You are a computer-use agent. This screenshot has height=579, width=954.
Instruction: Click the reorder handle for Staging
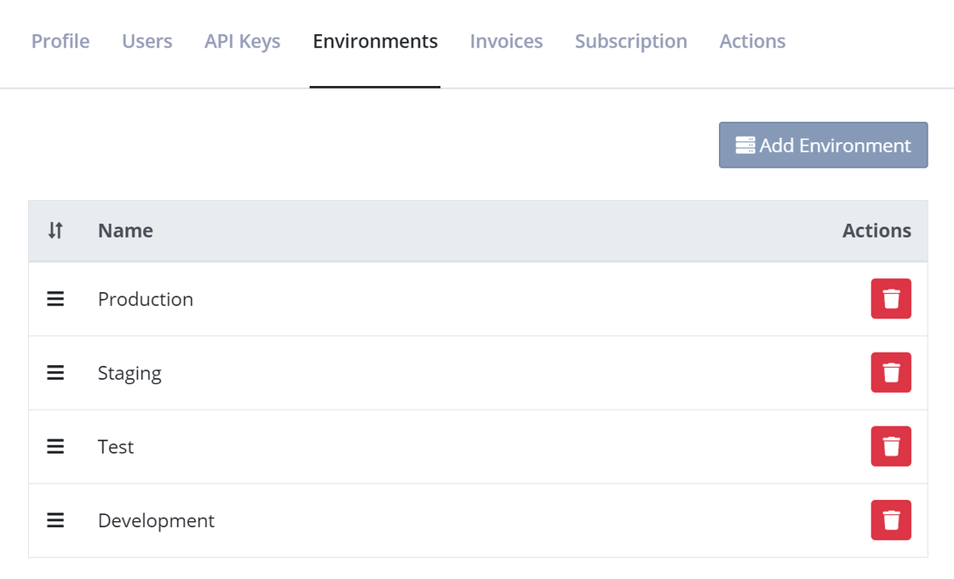click(x=55, y=372)
